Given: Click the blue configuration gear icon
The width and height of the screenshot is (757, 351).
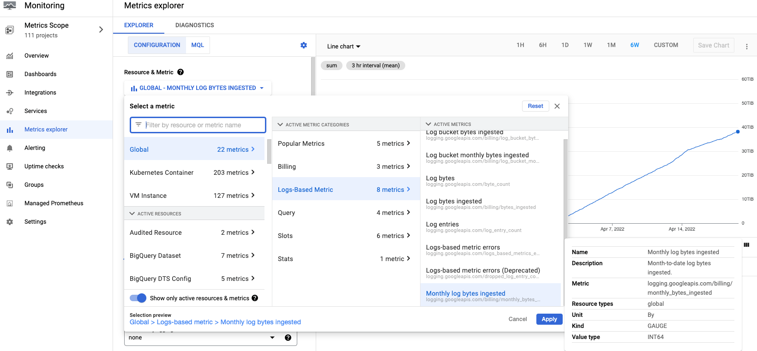Looking at the screenshot, I should pyautogui.click(x=304, y=45).
